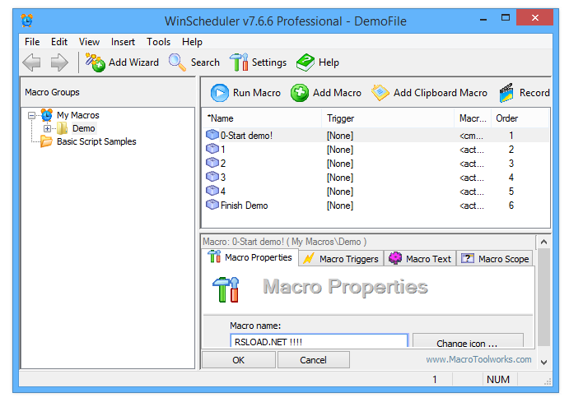
Task: Collapse the My Macros tree node
Action: 32,115
